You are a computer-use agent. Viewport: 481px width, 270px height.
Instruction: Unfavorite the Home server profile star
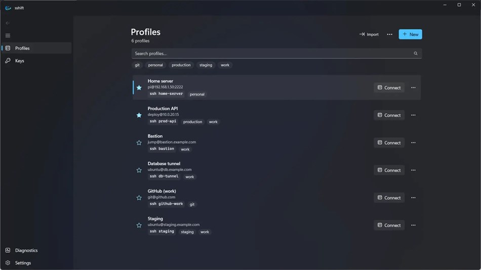coord(139,87)
